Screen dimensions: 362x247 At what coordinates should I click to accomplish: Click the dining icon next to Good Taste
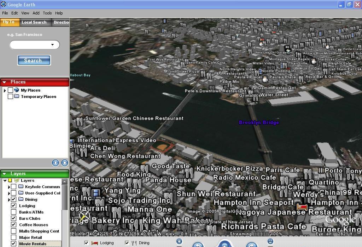(144, 169)
